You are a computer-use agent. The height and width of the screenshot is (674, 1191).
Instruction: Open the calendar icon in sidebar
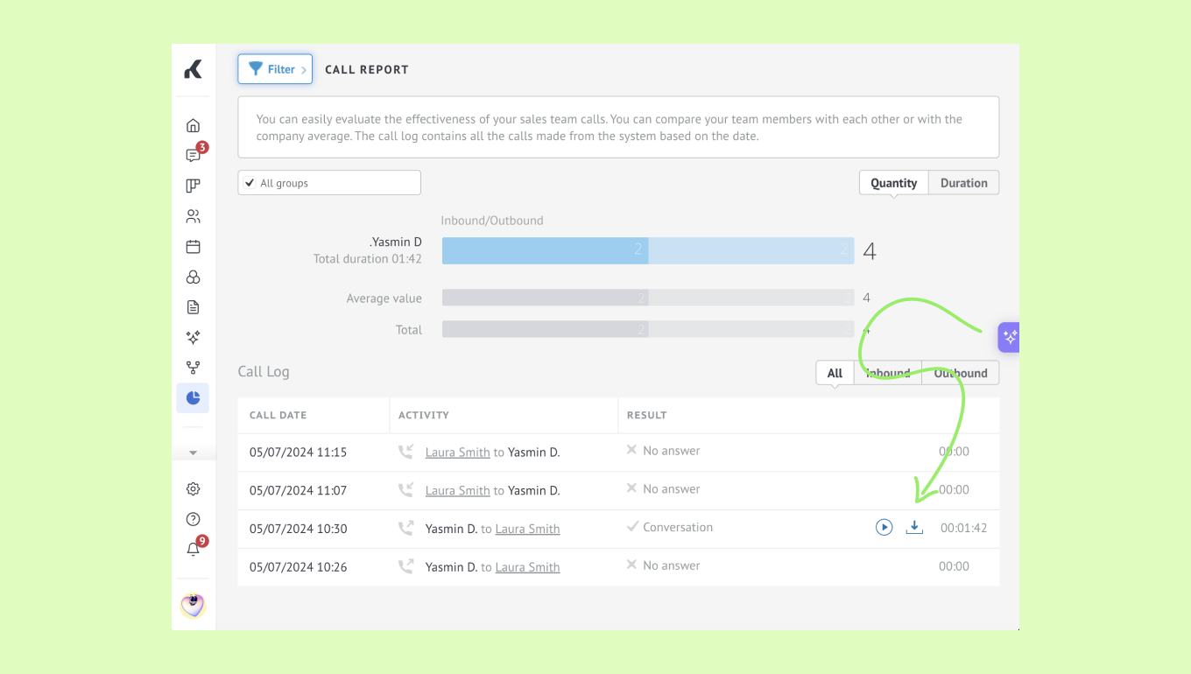(x=193, y=247)
